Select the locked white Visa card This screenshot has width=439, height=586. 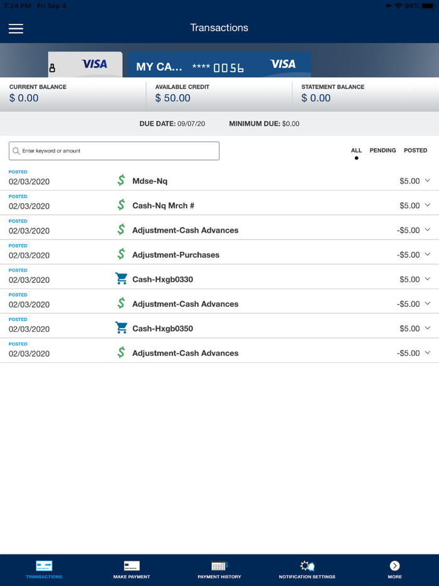85,65
